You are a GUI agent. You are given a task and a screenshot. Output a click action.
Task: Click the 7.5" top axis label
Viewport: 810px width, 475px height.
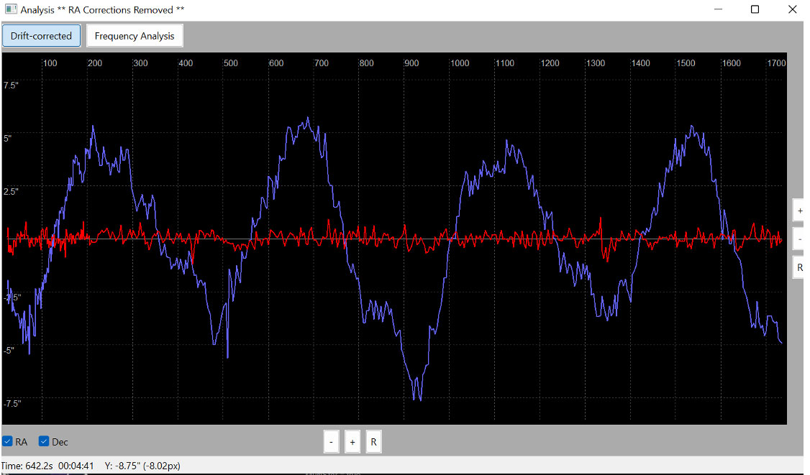11,86
